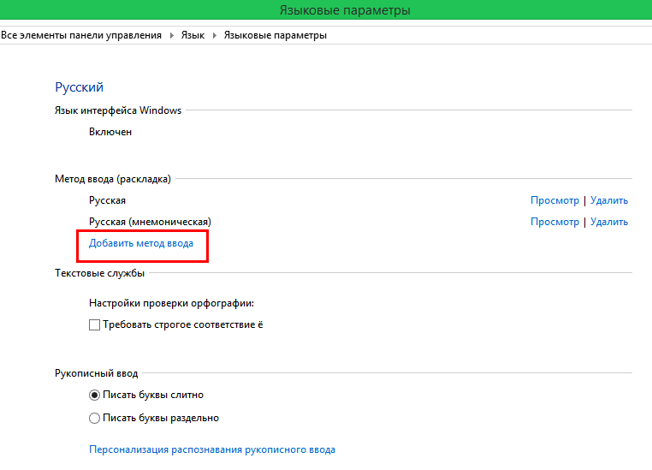Click the 'Язык интерфейса Windows' section header
The height and width of the screenshot is (470, 652).
click(118, 110)
